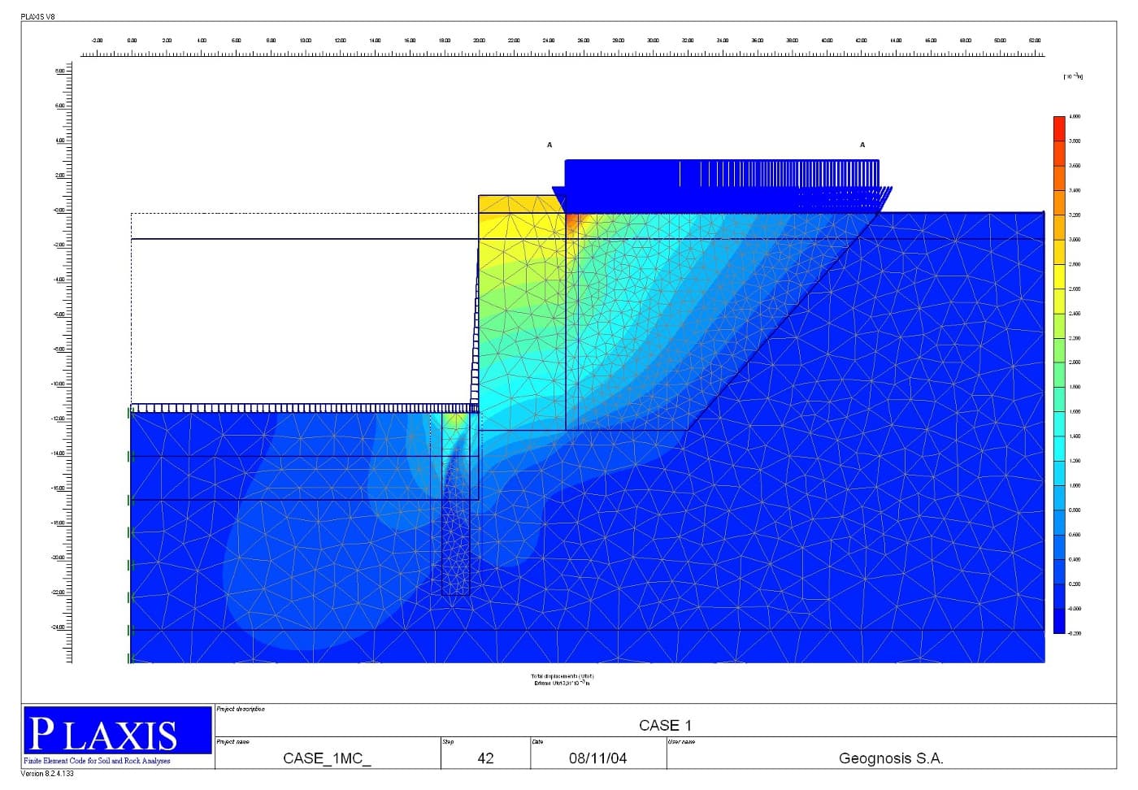Screen dimensions: 1138x790
Task: Select the red band of the color legend
Action: pyautogui.click(x=1058, y=128)
